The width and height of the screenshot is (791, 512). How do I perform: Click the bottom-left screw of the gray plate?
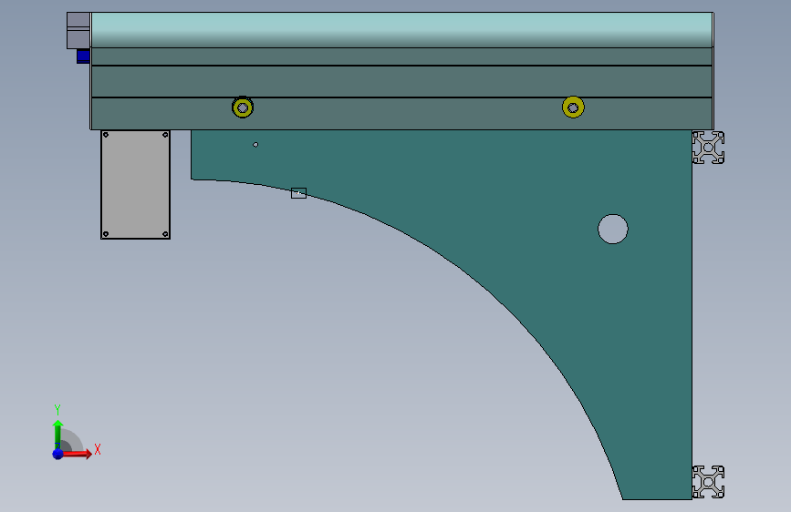[106, 234]
